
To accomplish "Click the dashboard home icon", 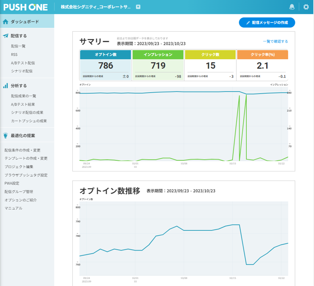I will [5, 22].
